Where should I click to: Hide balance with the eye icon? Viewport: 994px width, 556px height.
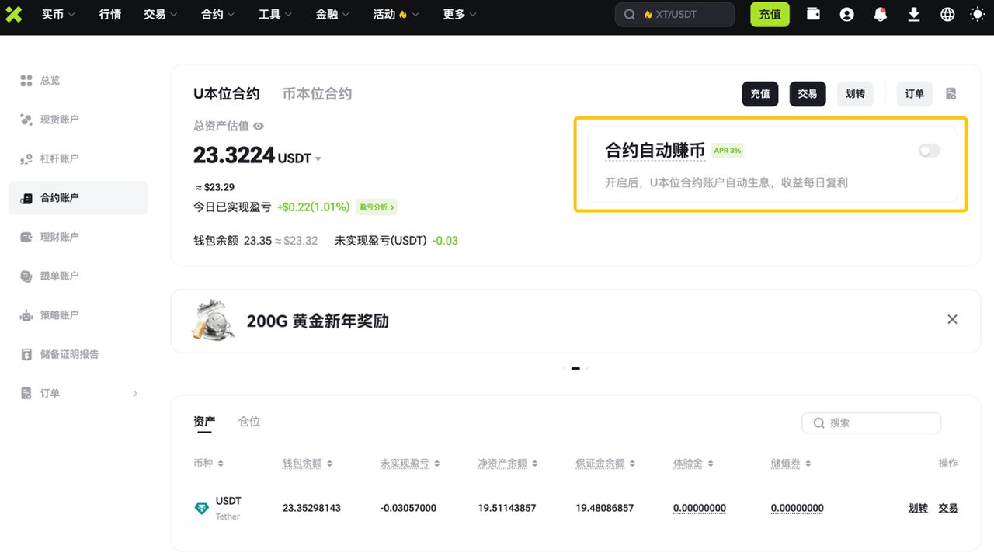(x=259, y=126)
